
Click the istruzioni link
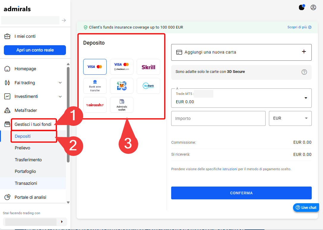230,169
